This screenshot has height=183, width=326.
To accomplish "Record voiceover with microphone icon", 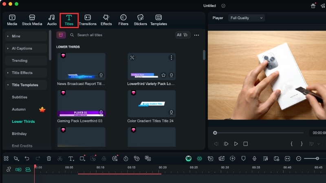I will pyautogui.click(x=254, y=159).
